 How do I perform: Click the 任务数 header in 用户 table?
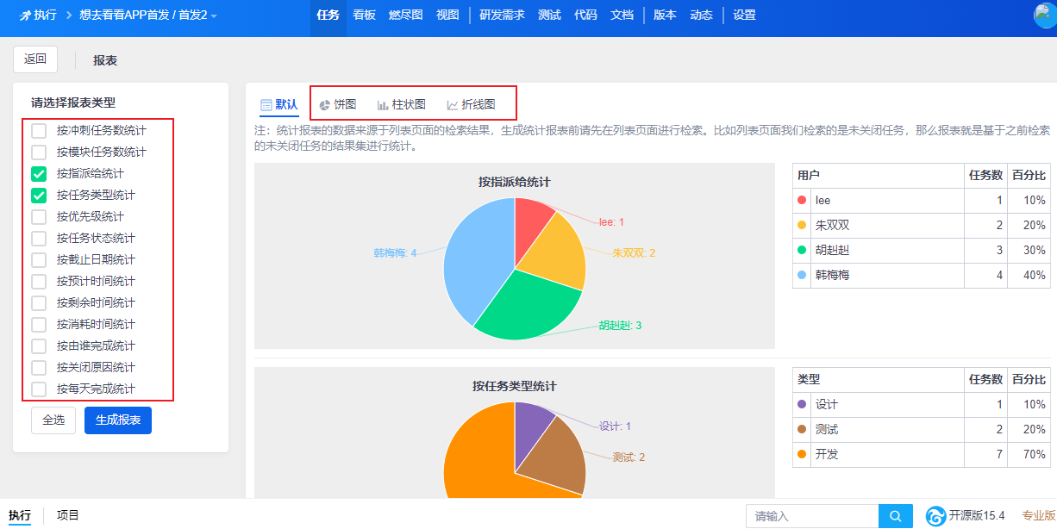pyautogui.click(x=985, y=175)
